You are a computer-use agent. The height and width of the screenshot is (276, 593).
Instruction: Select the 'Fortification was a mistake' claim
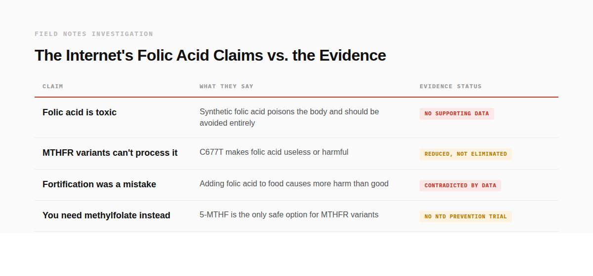point(99,184)
